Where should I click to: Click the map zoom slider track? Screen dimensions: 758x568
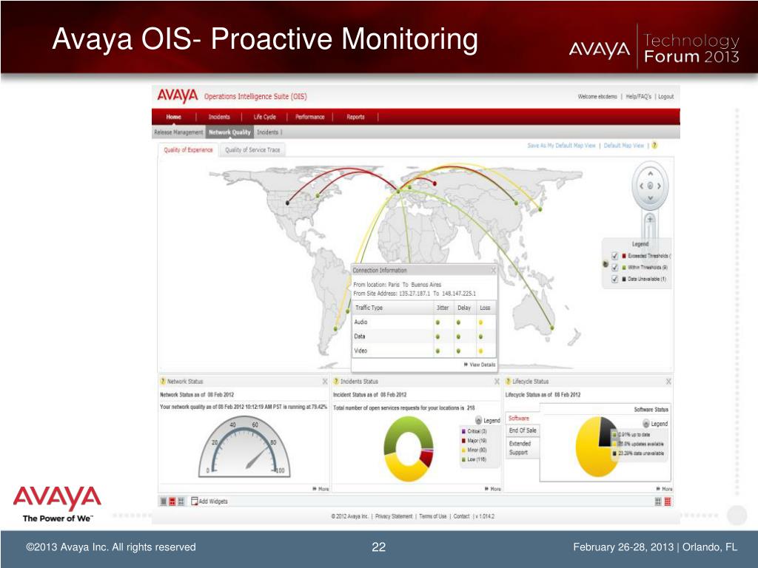[x=650, y=232]
